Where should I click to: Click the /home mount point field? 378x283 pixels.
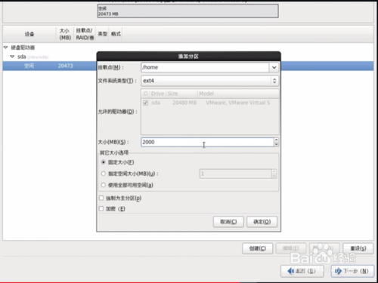click(205, 67)
